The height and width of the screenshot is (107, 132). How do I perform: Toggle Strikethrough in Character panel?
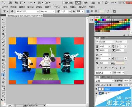[124, 68]
